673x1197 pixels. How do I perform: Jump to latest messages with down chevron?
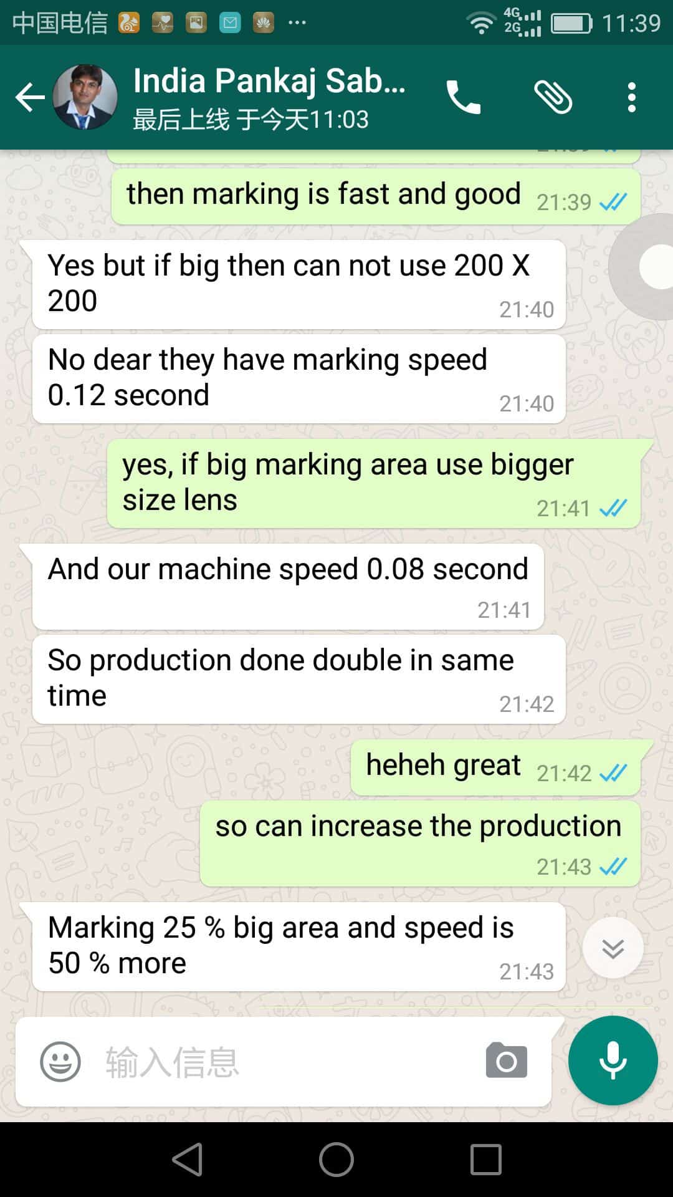point(613,948)
